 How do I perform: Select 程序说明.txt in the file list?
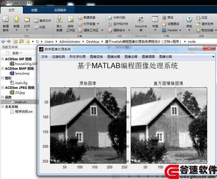click(21, 111)
